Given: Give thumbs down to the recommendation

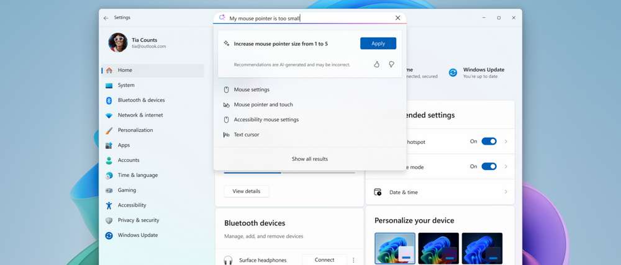Looking at the screenshot, I should [391, 64].
